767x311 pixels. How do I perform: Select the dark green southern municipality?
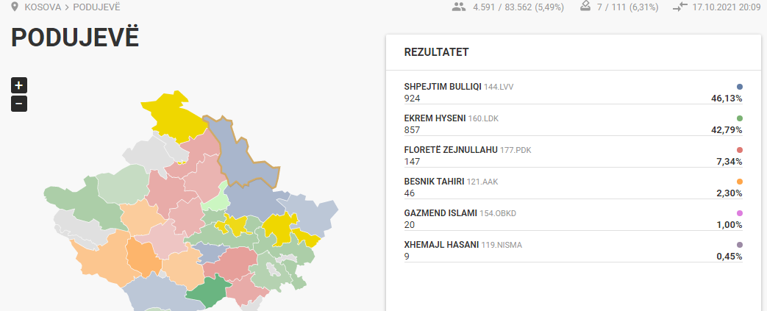coord(205,291)
